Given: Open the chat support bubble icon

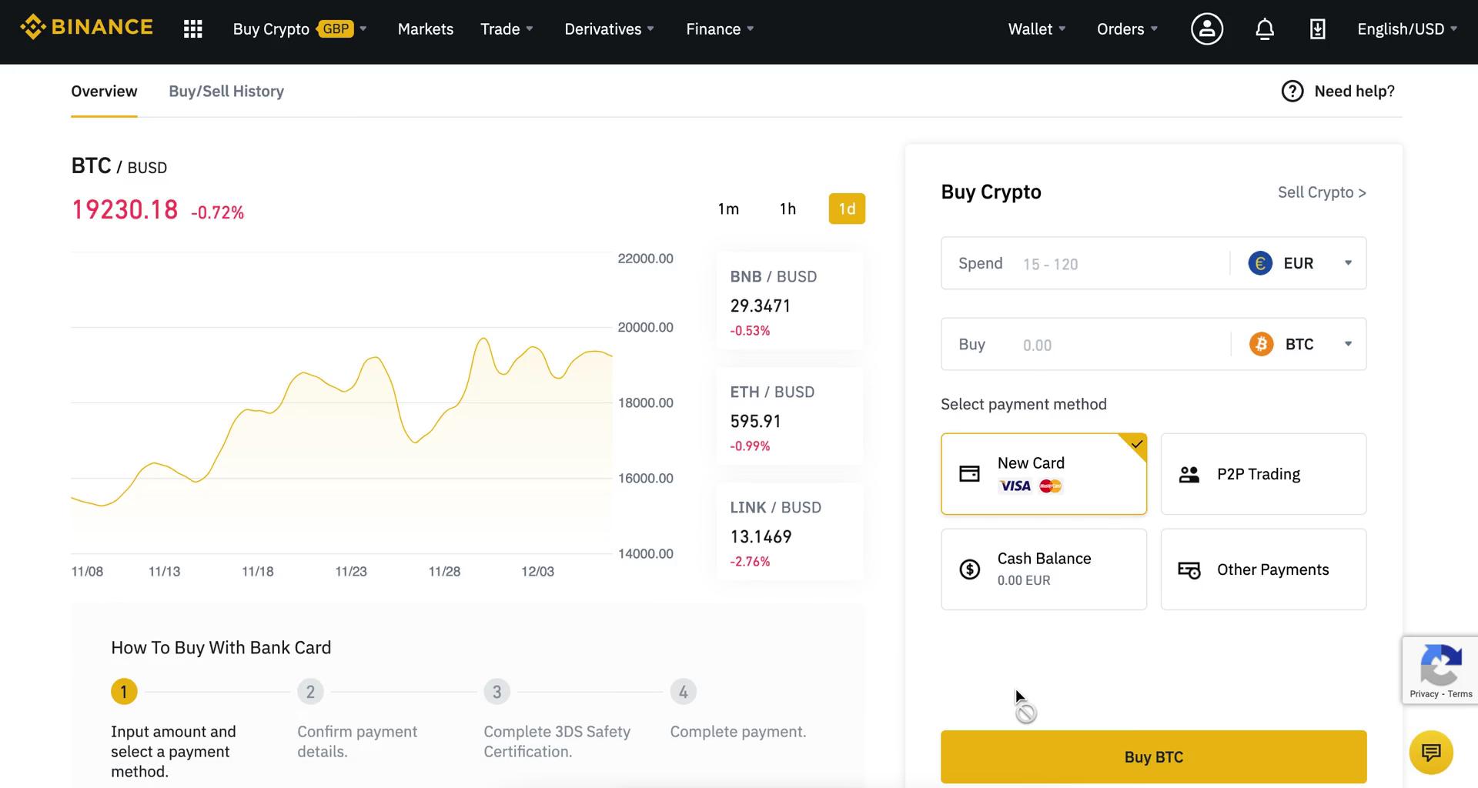Looking at the screenshot, I should [x=1431, y=752].
